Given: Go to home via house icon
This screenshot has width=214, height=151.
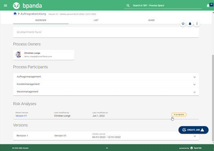Looking at the screenshot, I should (15, 14).
